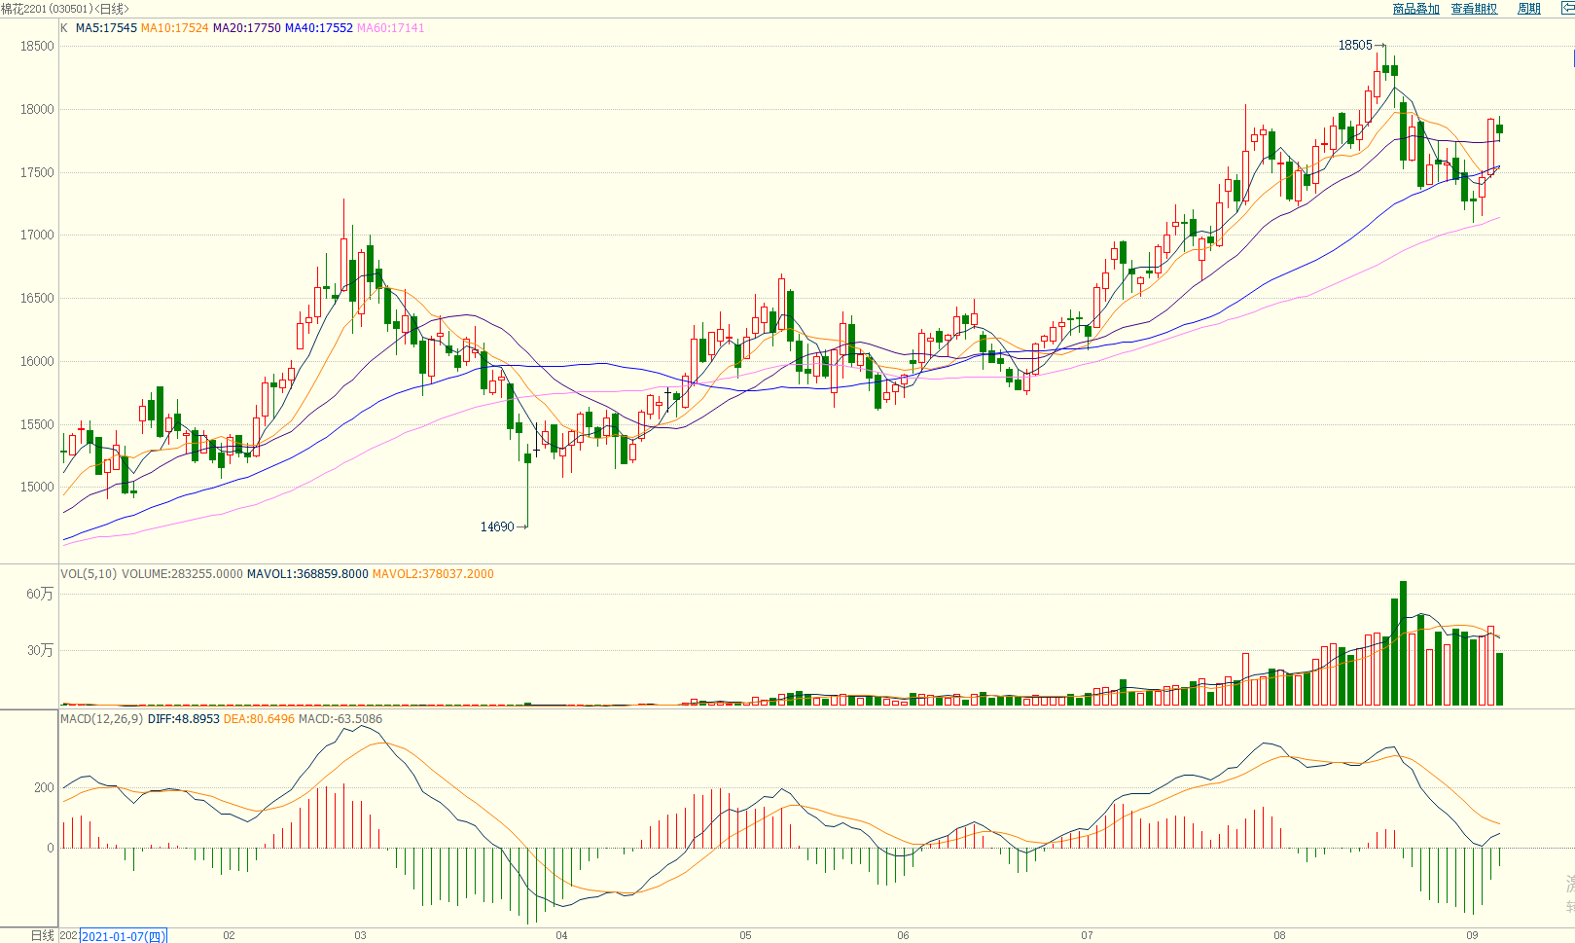Screen dimensions: 1575x943
Task: Click the 商品叠加 link
Action: click(x=1415, y=9)
